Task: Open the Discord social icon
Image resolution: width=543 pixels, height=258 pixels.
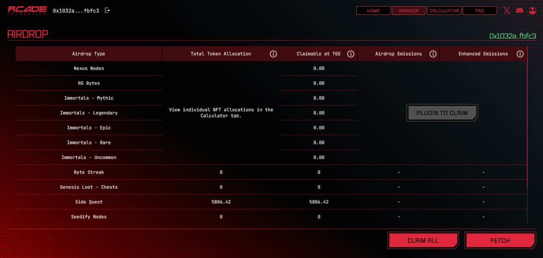Action: pos(520,11)
